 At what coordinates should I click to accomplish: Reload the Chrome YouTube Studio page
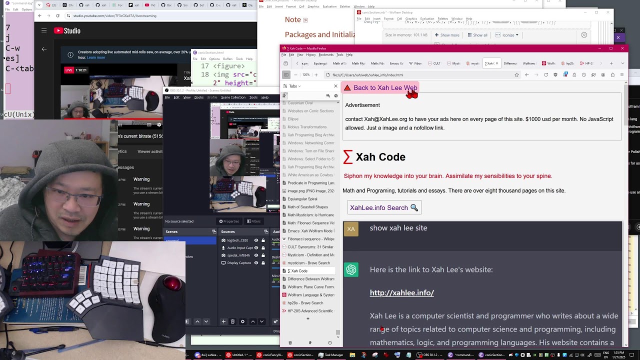tap(57, 15)
